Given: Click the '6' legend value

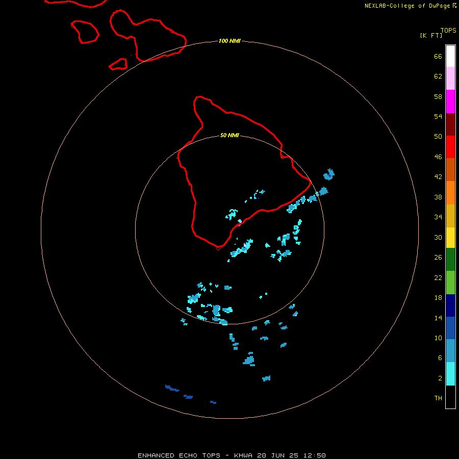Looking at the screenshot, I should (x=440, y=358).
